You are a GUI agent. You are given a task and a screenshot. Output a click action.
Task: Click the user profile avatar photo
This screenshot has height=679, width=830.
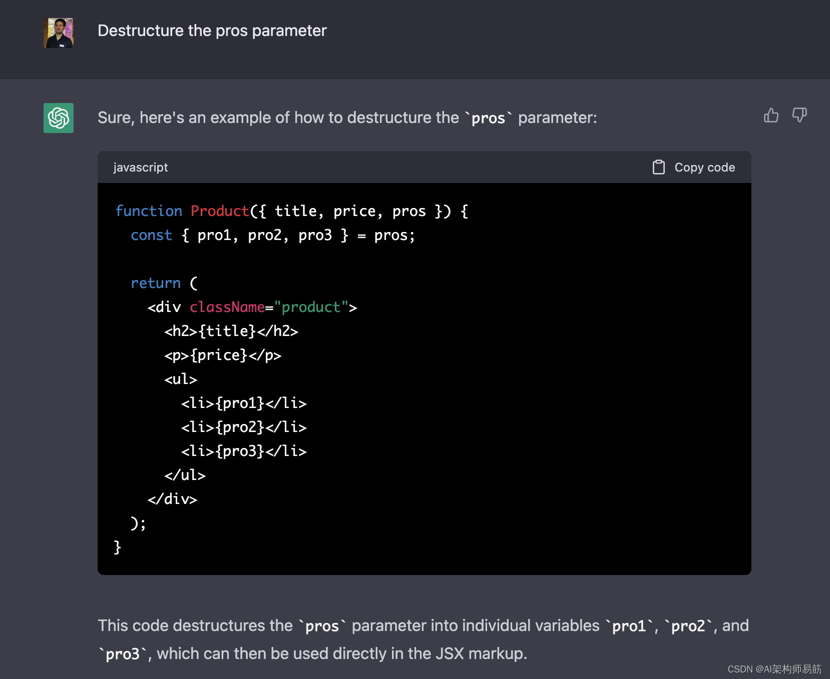[x=59, y=33]
